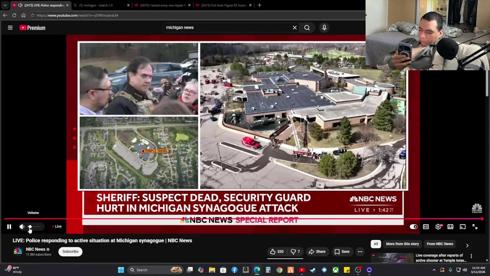Toggle the autoplay switch in player
The width and height of the screenshot is (490, 276).
point(413,227)
